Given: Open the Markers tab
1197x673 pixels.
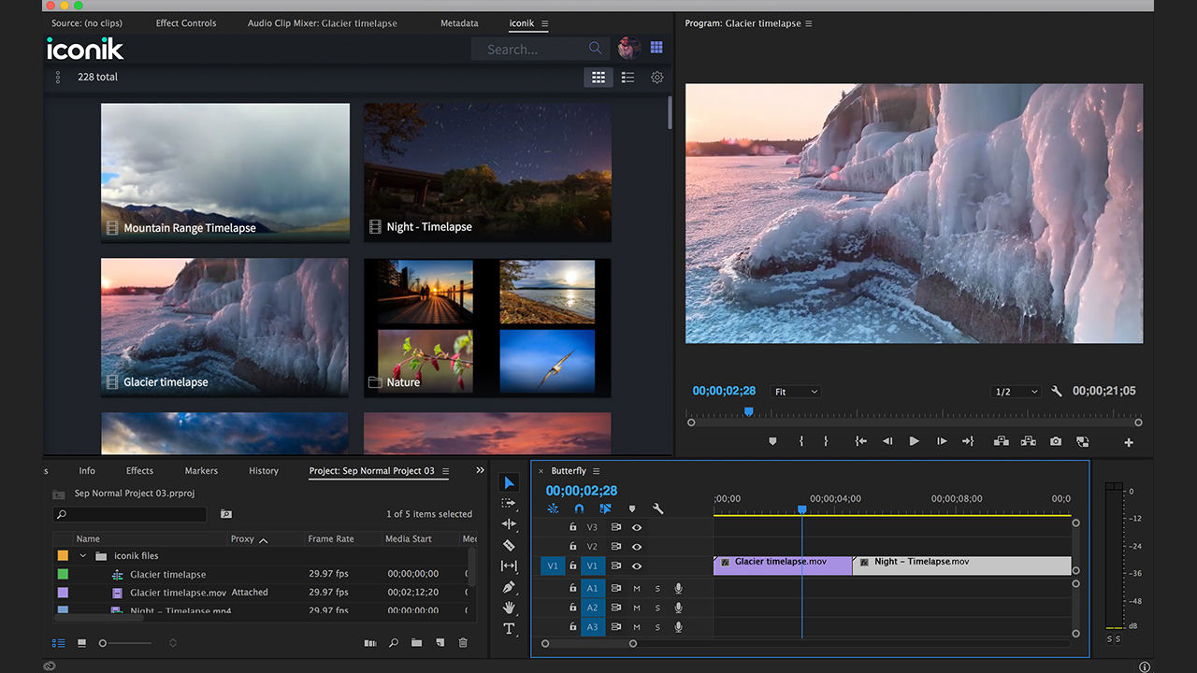Looking at the screenshot, I should point(200,470).
